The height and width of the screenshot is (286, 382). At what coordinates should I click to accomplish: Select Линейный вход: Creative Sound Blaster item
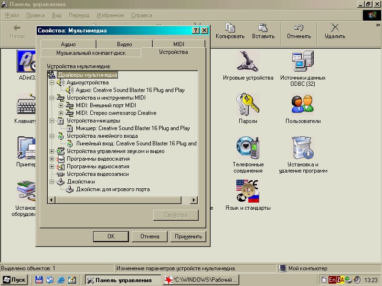136,143
